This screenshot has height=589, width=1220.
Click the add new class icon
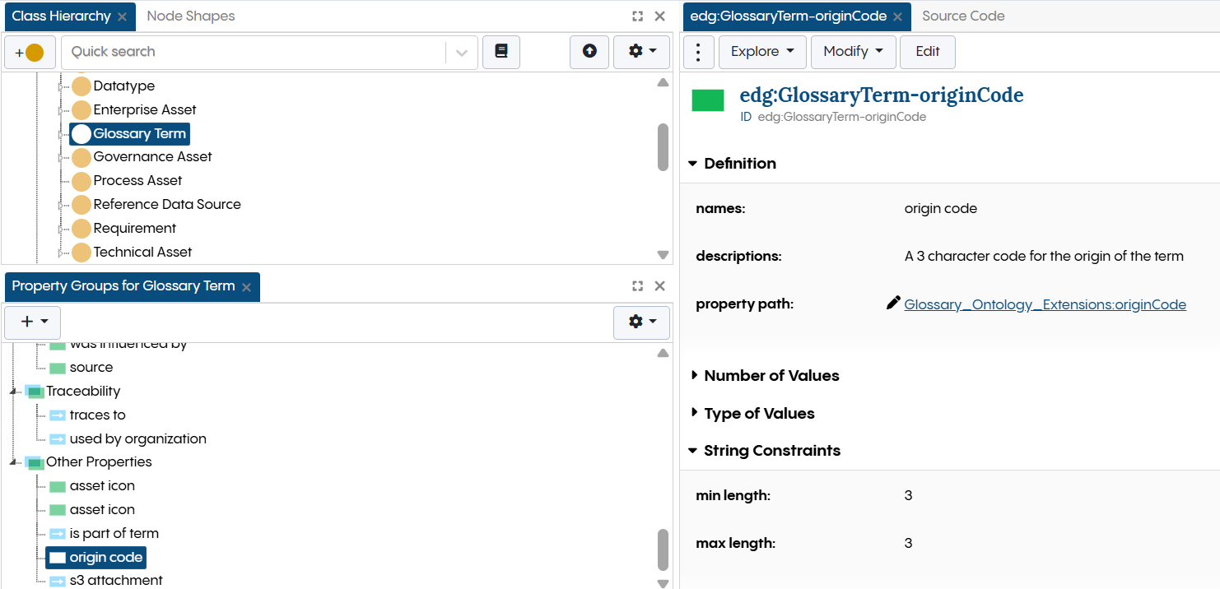tap(30, 51)
